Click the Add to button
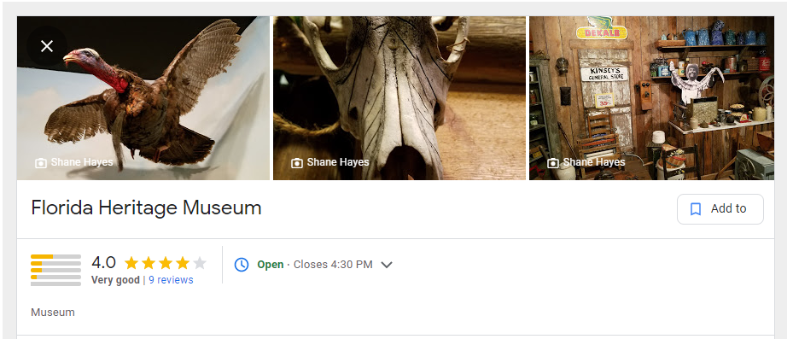 [x=720, y=209]
